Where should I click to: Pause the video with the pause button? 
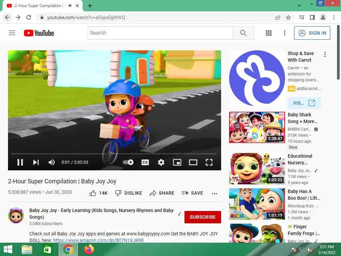pos(20,162)
